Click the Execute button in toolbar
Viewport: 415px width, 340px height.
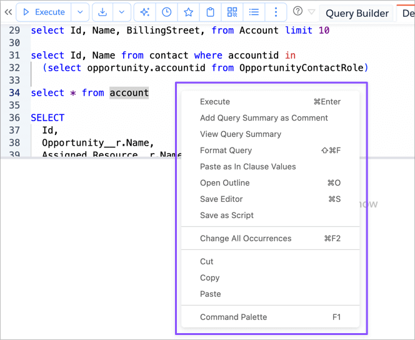(x=44, y=12)
